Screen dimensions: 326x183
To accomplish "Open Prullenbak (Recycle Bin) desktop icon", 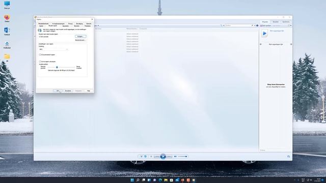I will tap(7, 45).
